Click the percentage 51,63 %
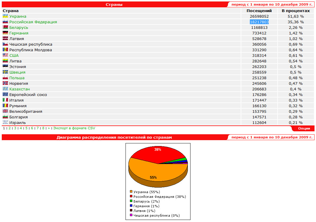Screen dimensions: 316x222 click(x=296, y=16)
